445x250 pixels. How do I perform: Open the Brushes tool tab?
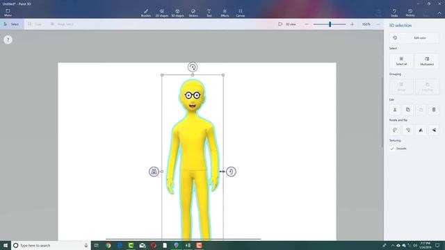146,12
